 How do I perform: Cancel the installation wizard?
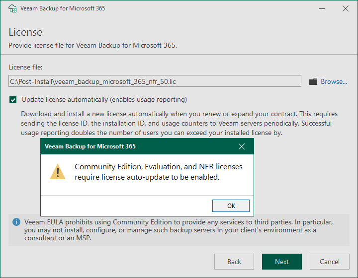click(x=330, y=262)
